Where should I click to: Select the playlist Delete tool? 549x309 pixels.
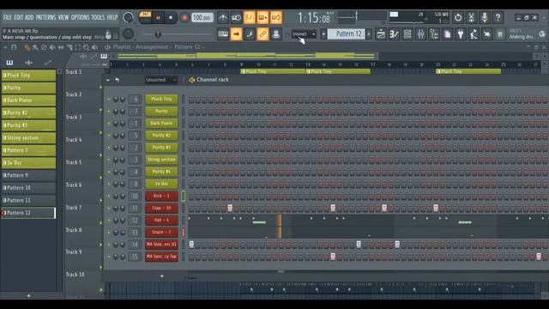pyautogui.click(x=44, y=47)
